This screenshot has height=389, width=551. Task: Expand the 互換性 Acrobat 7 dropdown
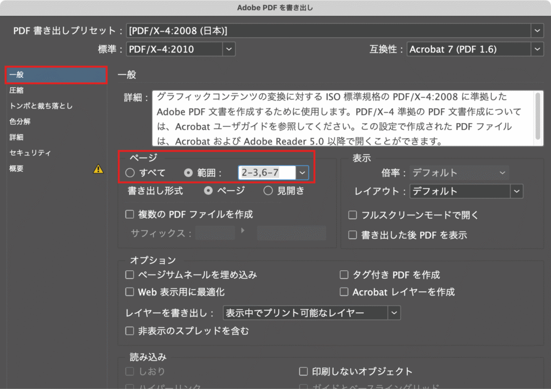(475, 49)
